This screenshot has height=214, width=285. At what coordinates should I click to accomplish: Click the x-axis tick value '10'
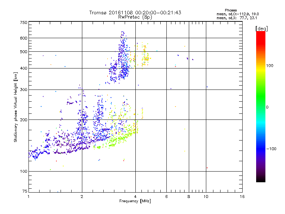click(206, 197)
